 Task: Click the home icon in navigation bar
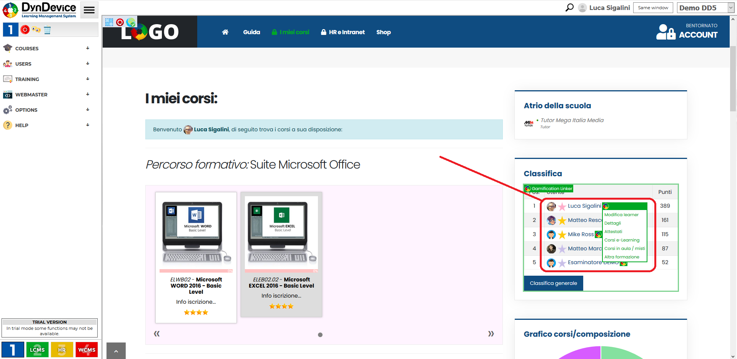click(225, 32)
